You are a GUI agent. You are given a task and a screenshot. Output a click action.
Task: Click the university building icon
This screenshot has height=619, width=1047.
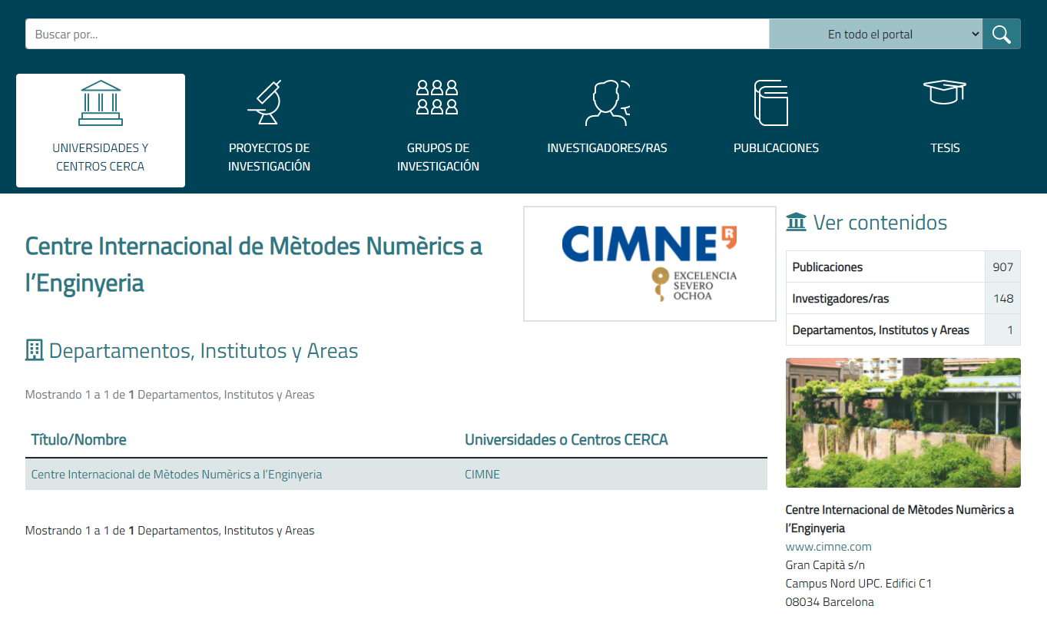(101, 103)
